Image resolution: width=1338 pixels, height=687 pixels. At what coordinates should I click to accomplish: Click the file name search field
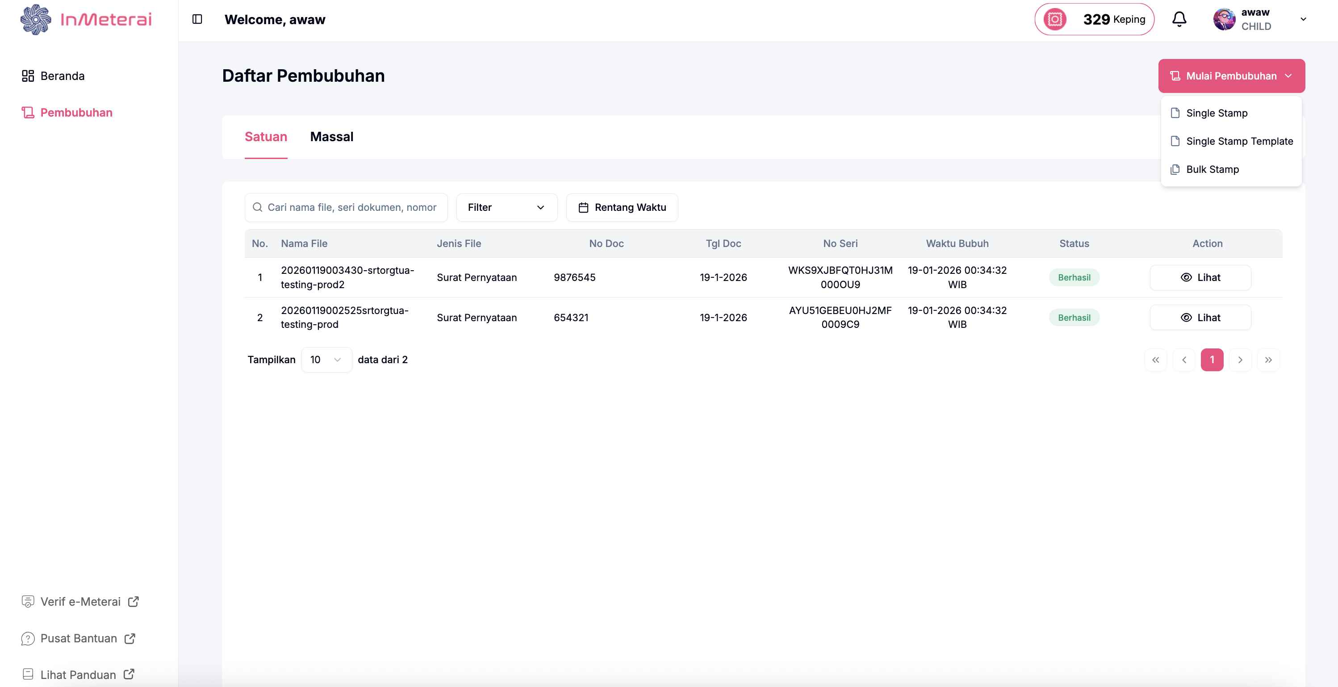click(x=351, y=207)
